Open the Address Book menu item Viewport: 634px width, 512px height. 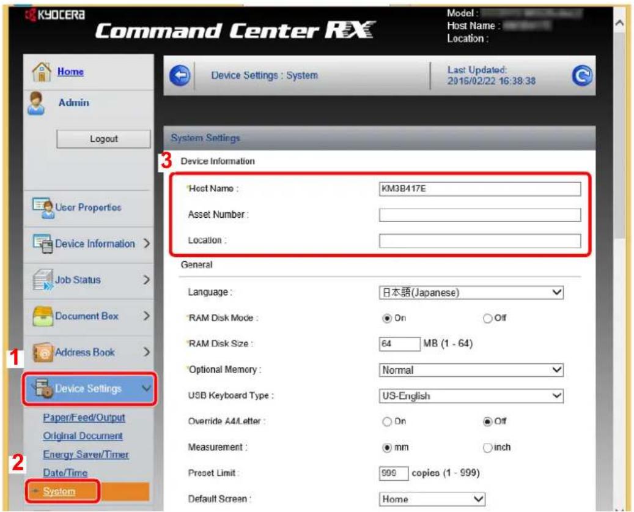(89, 352)
